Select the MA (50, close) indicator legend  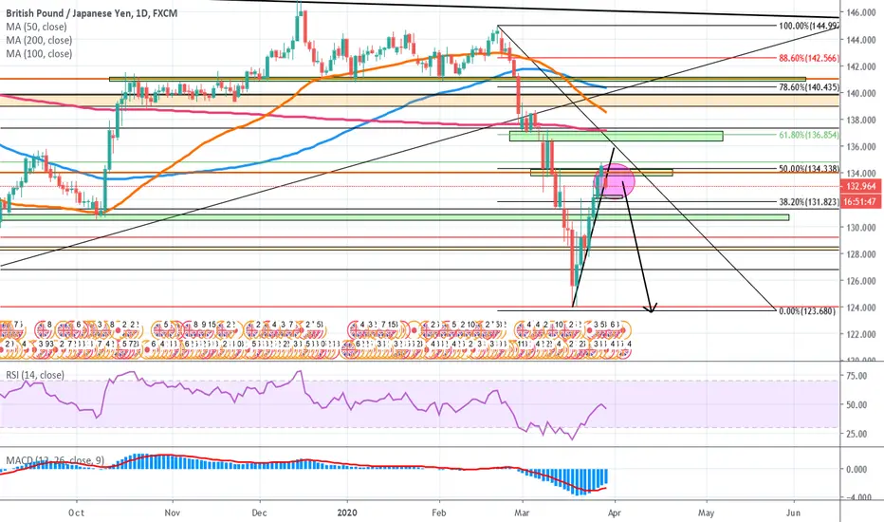(36, 27)
